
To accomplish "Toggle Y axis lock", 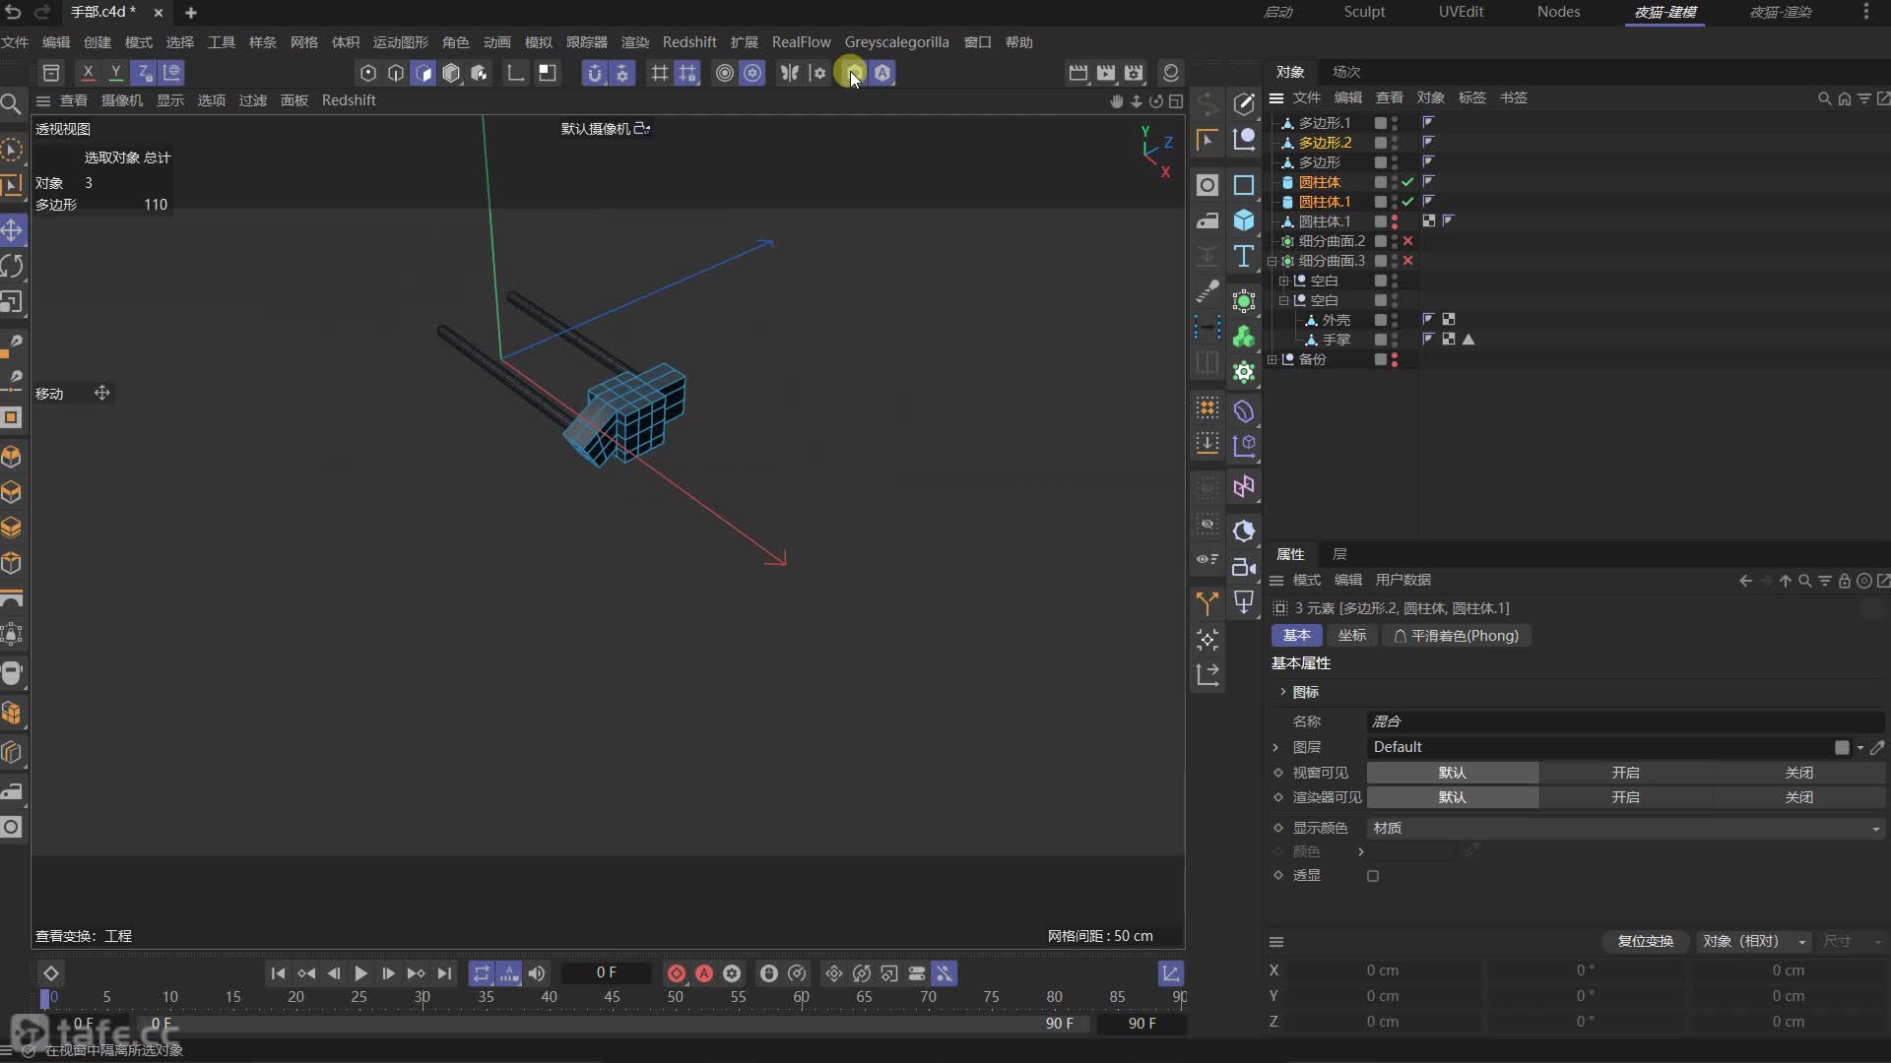I will (115, 72).
